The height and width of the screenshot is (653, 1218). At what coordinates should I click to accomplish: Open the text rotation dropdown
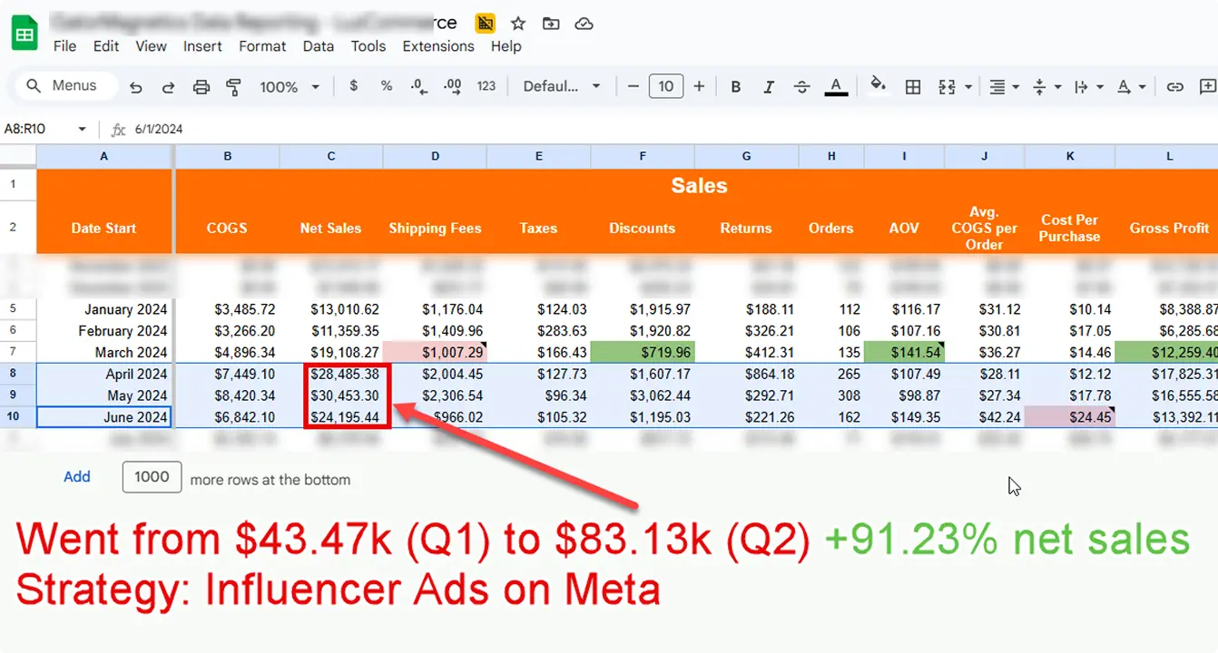pos(1130,87)
